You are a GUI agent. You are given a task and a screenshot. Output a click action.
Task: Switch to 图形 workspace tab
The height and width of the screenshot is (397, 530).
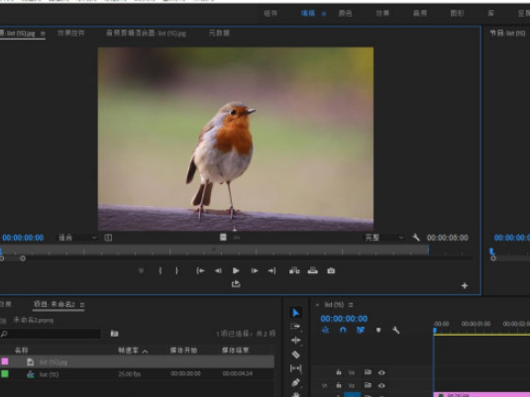(x=457, y=14)
